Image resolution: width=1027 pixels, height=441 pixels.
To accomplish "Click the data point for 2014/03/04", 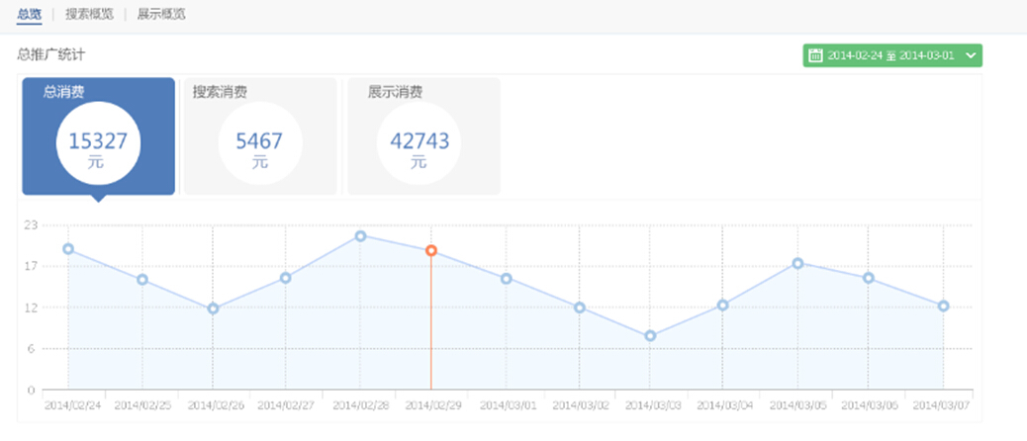I will [723, 306].
